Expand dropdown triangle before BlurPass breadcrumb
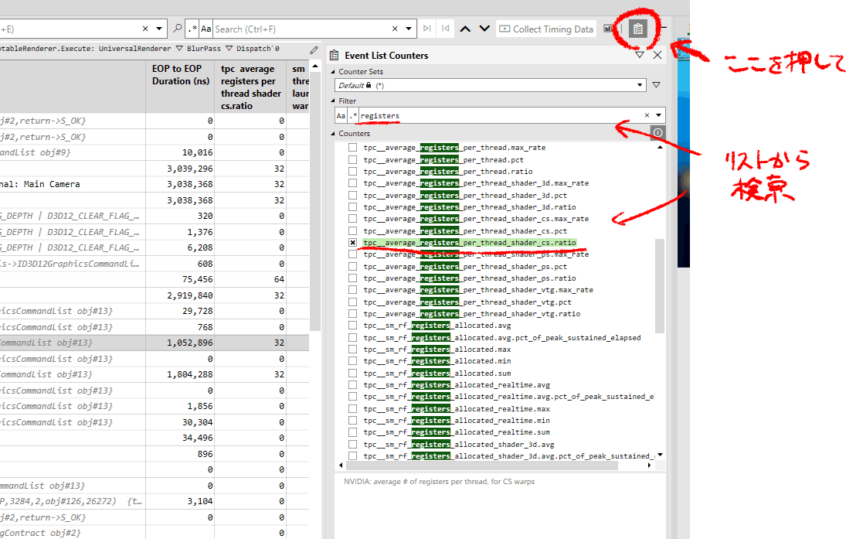846x539 pixels. tap(180, 49)
